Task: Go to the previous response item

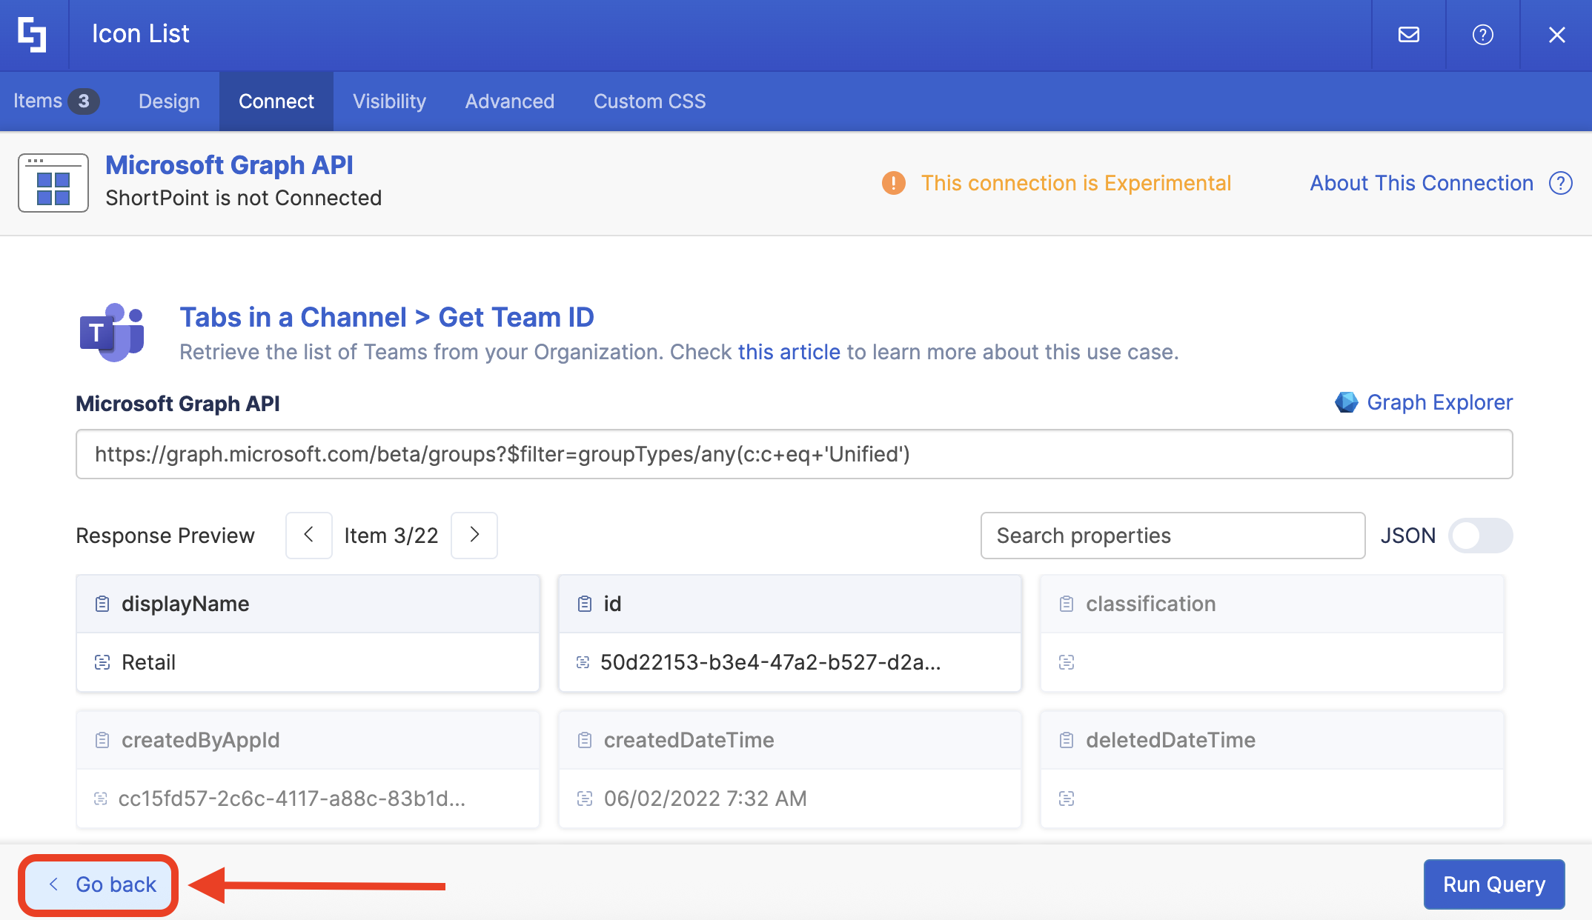Action: [x=309, y=535]
